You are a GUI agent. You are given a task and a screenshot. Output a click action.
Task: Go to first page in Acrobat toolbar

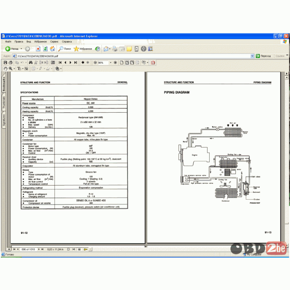click(x=60, y=62)
